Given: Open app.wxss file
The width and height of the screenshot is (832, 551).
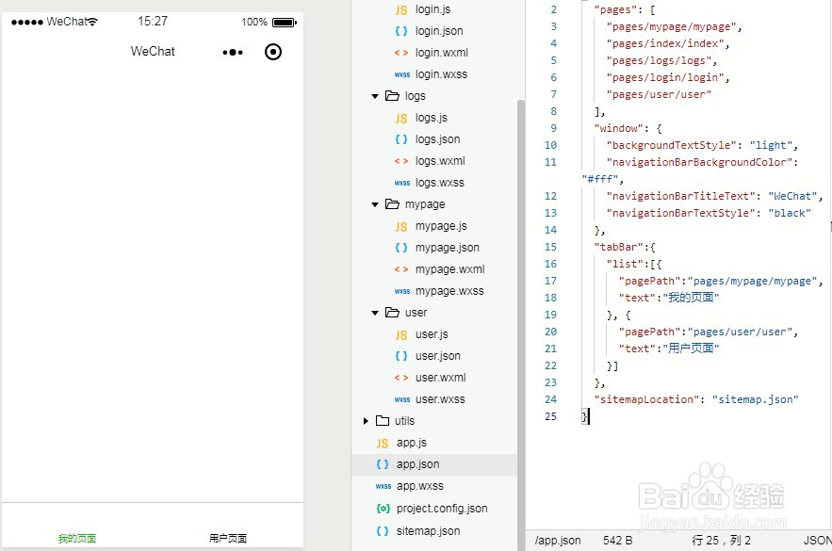Looking at the screenshot, I should click(419, 486).
